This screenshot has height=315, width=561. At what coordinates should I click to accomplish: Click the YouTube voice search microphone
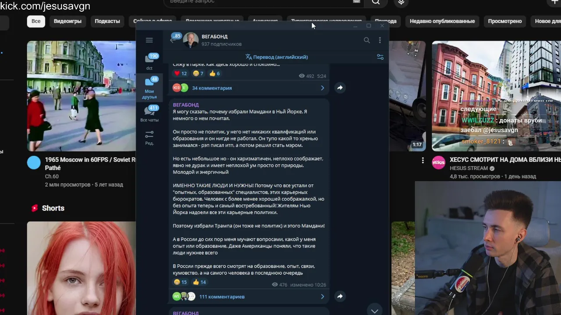[401, 2]
